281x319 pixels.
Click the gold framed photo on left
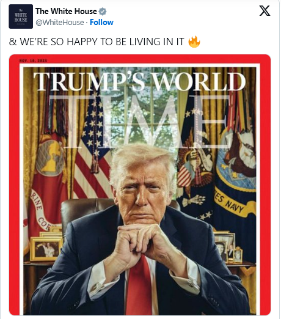pyautogui.click(x=46, y=249)
